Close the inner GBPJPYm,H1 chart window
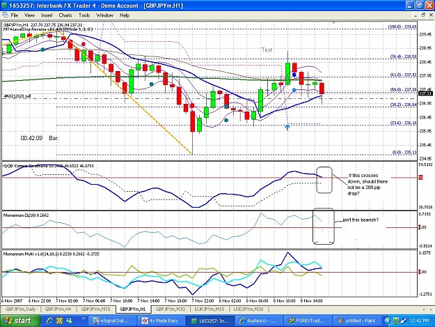The width and height of the screenshot is (435, 327). tap(430, 15)
